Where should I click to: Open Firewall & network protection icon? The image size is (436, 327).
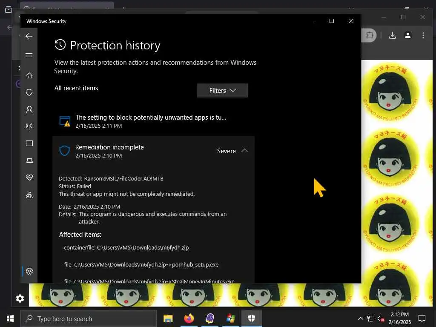(x=29, y=126)
